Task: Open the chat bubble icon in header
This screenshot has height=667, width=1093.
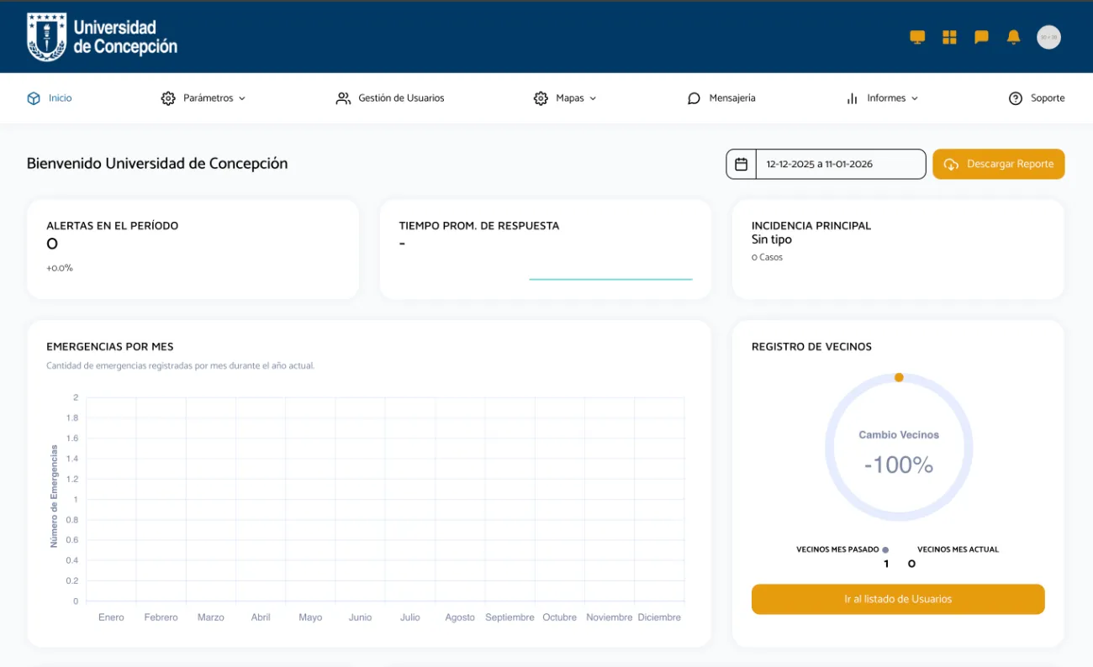Action: click(x=981, y=37)
